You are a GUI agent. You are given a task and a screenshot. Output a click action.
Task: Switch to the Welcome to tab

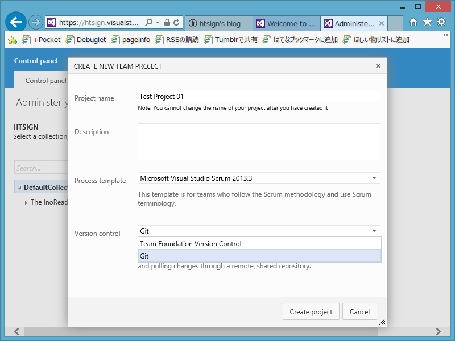point(287,23)
